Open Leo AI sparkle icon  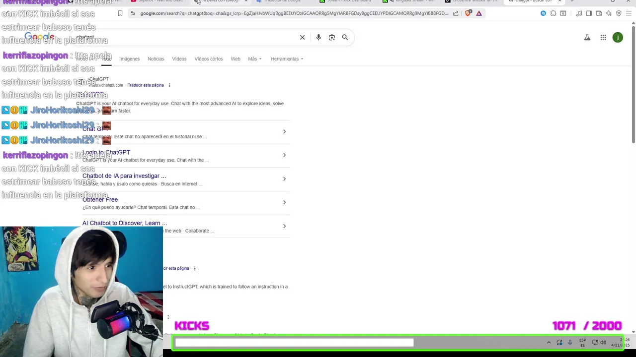pyautogui.click(x=609, y=13)
